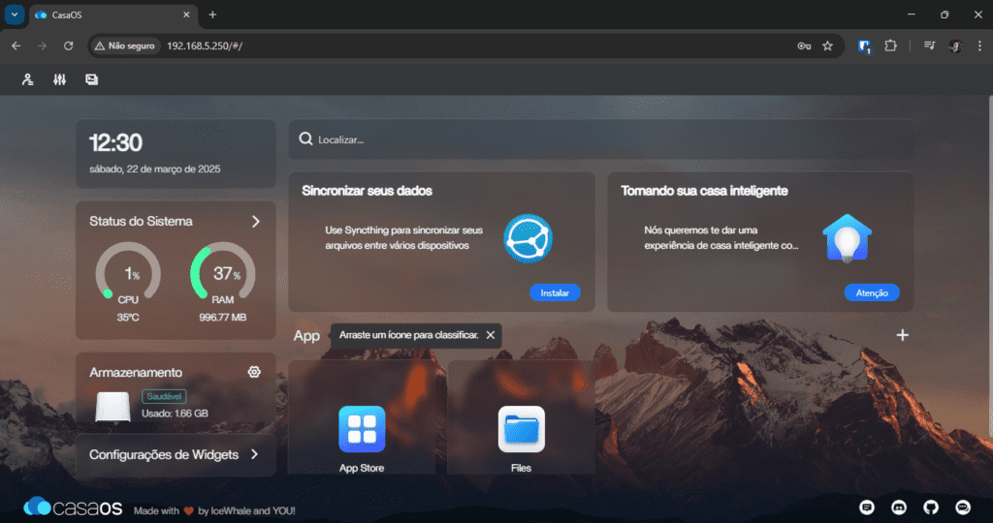The height and width of the screenshot is (523, 993).
Task: Add a new app with plus icon
Action: point(903,335)
